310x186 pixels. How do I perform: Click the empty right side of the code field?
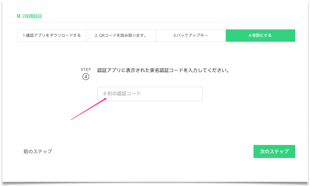coord(183,94)
